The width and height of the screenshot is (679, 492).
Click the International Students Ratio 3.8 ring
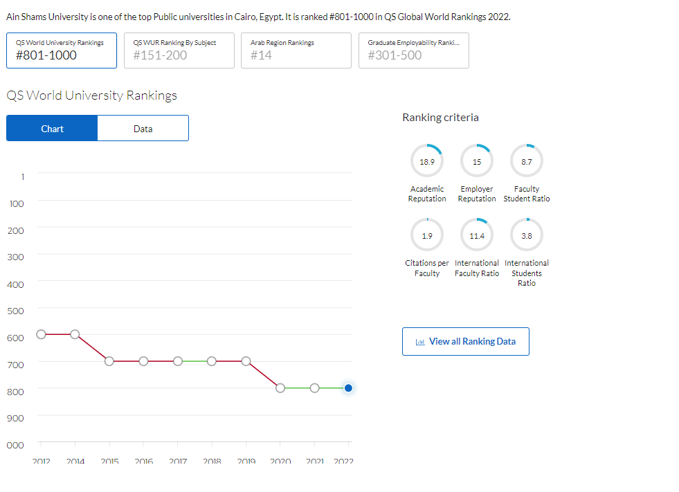(527, 235)
